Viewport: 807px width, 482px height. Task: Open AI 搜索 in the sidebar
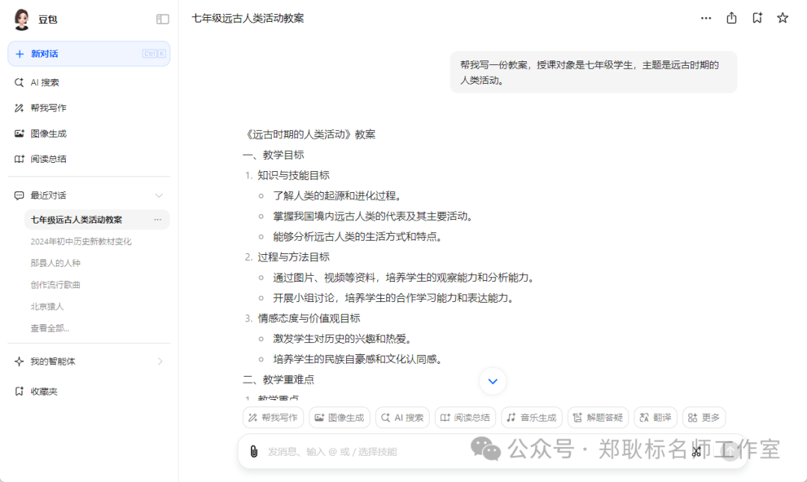pos(44,82)
